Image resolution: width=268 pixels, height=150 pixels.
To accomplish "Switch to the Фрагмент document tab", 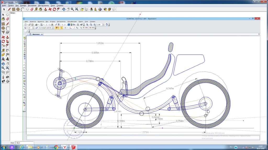I will point(36,34).
